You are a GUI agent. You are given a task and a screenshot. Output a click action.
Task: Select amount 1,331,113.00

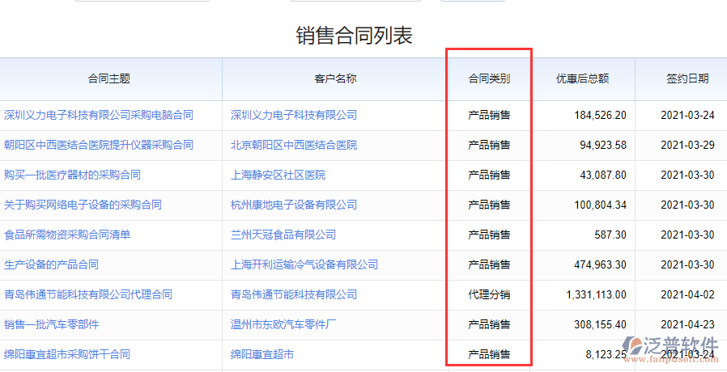tap(596, 294)
